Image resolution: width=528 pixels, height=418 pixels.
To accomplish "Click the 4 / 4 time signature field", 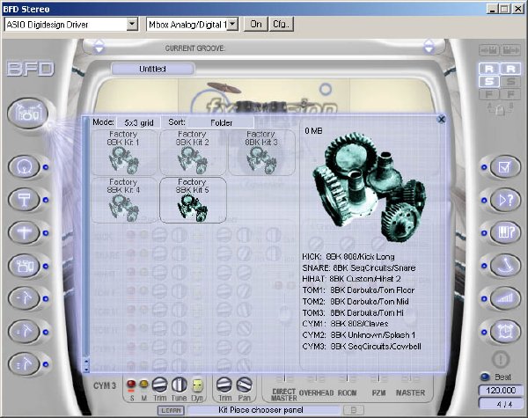I will click(501, 404).
